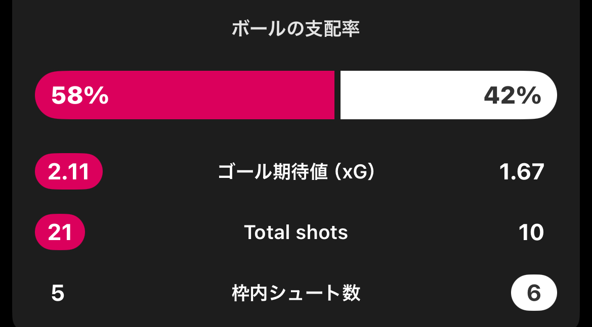
Task: Tap the white 6 shots on target badge
Action: (534, 293)
